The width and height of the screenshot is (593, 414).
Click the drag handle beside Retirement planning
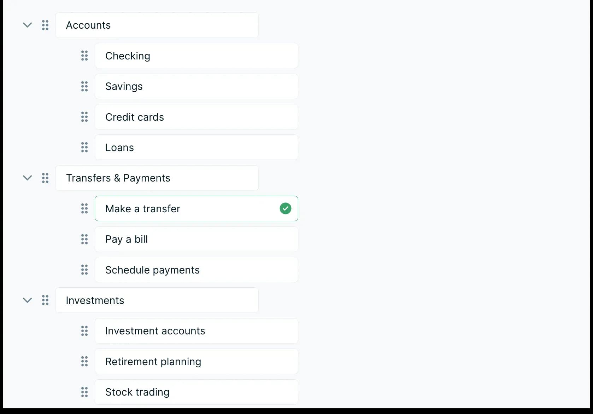point(84,361)
